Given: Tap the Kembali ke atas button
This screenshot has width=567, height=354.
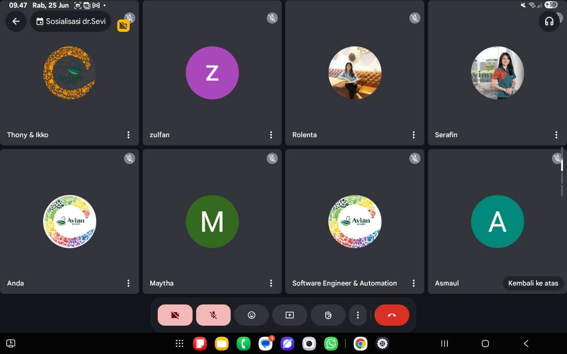Looking at the screenshot, I should [533, 283].
